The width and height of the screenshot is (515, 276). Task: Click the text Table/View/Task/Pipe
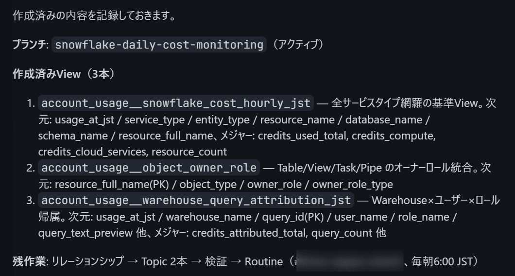coord(329,168)
